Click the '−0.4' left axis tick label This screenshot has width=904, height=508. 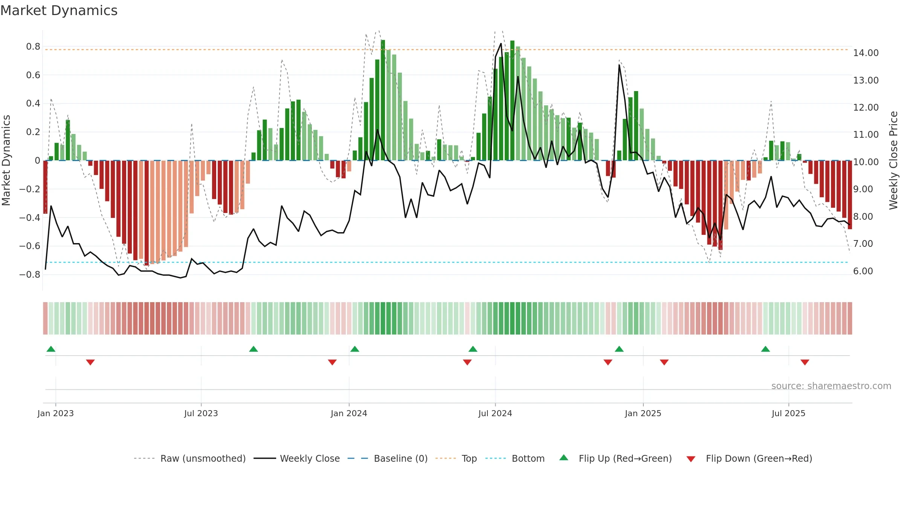coord(30,217)
